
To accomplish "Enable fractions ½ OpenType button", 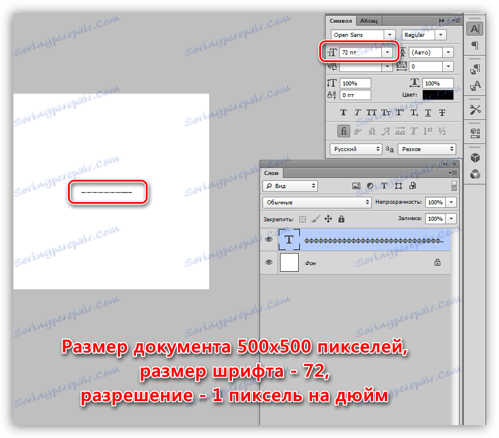I will [x=442, y=131].
